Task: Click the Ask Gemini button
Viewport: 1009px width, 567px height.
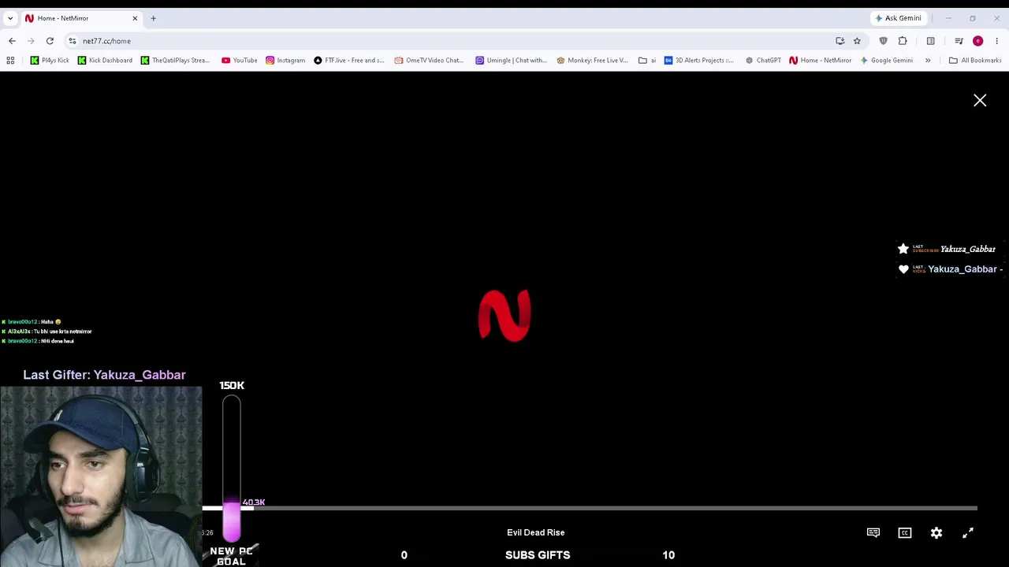Action: point(898,18)
